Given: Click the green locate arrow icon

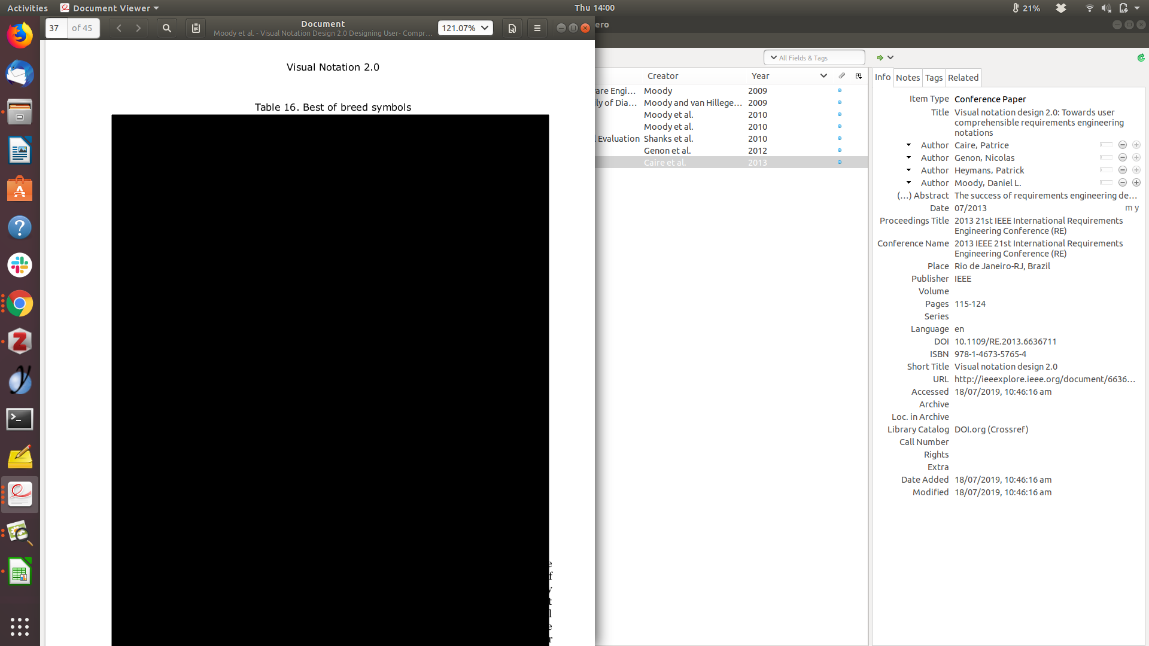Looking at the screenshot, I should pyautogui.click(x=880, y=58).
